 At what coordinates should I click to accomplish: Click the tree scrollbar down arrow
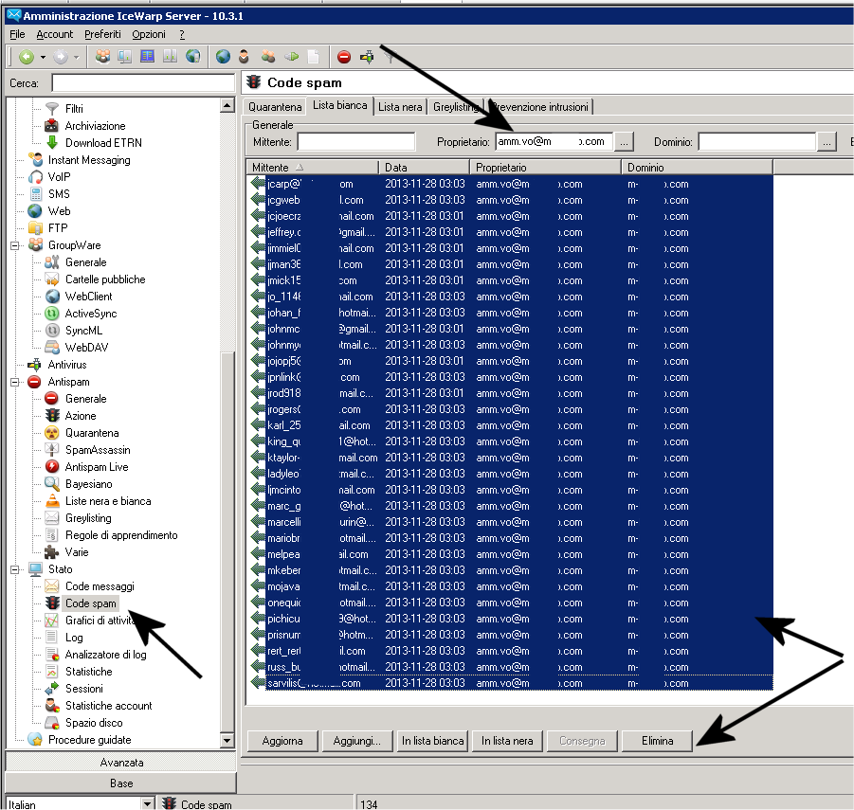click(x=227, y=740)
